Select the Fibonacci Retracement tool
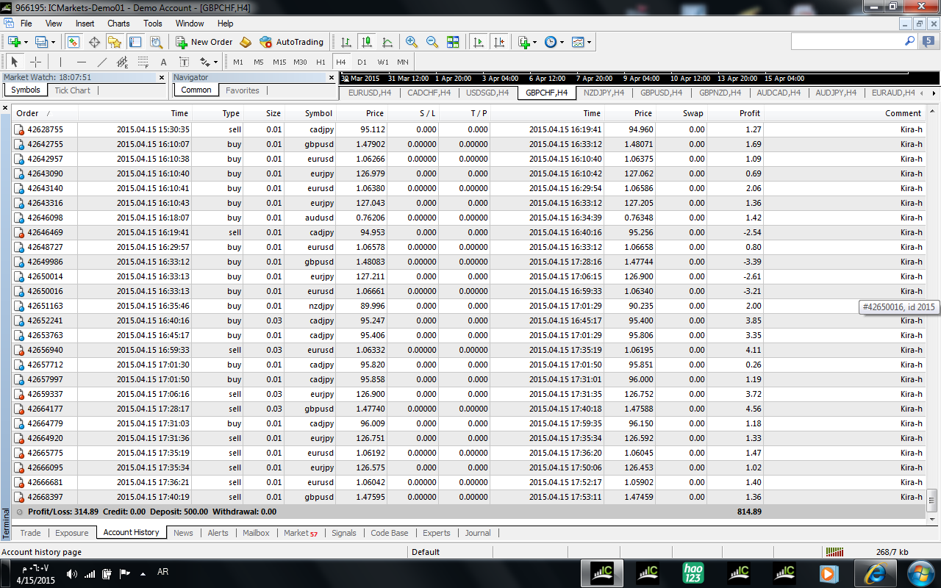941x588 pixels. pos(143,62)
